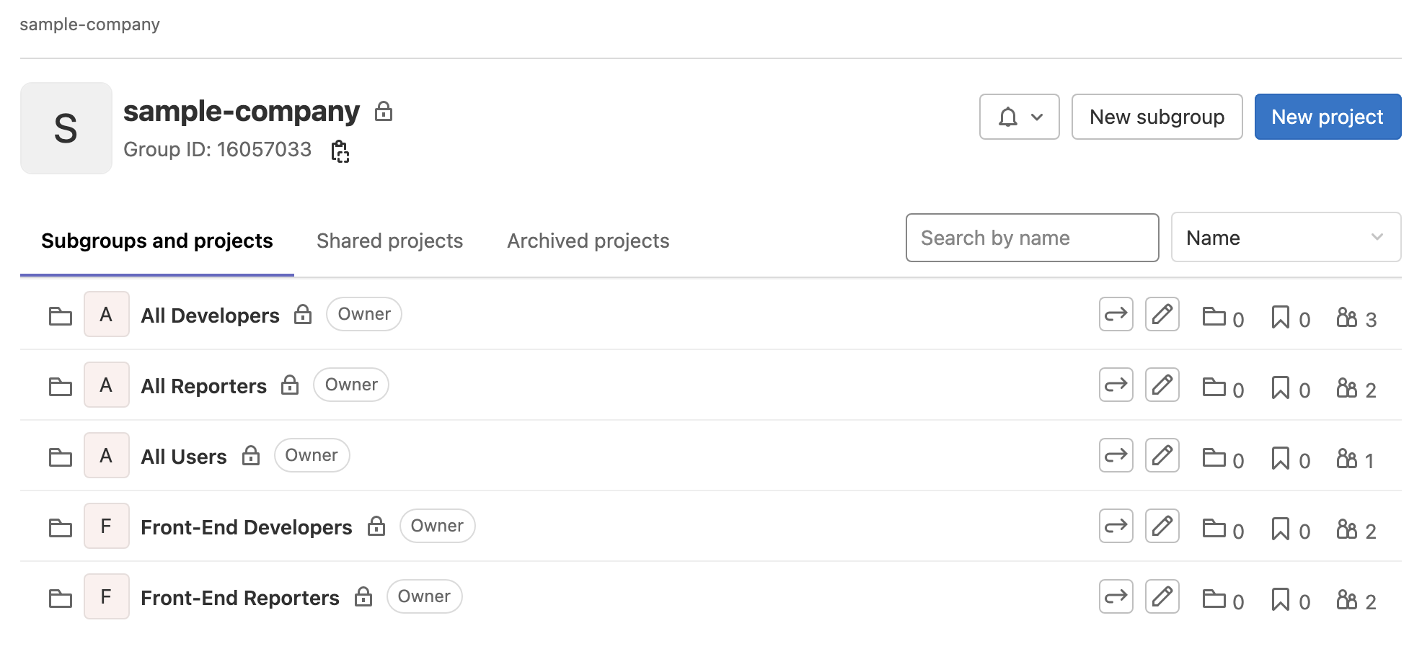Click the leave group icon for All Developers
This screenshot has height=654, width=1422.
1116,314
